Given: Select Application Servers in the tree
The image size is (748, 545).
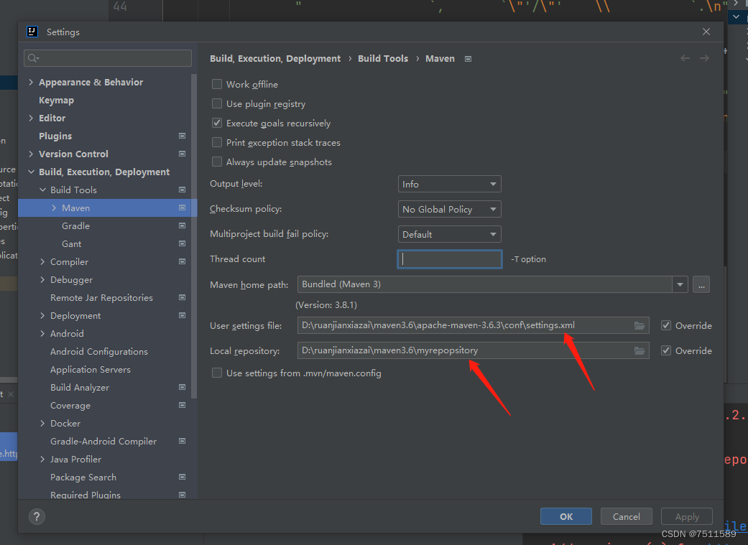Looking at the screenshot, I should 90,370.
